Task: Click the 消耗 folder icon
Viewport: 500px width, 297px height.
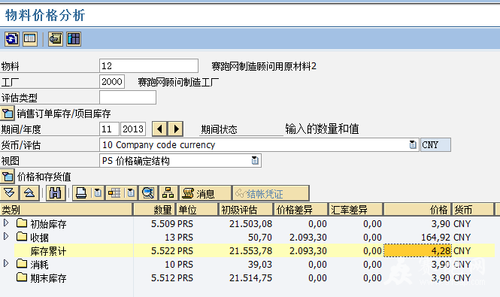Action: click(x=22, y=264)
